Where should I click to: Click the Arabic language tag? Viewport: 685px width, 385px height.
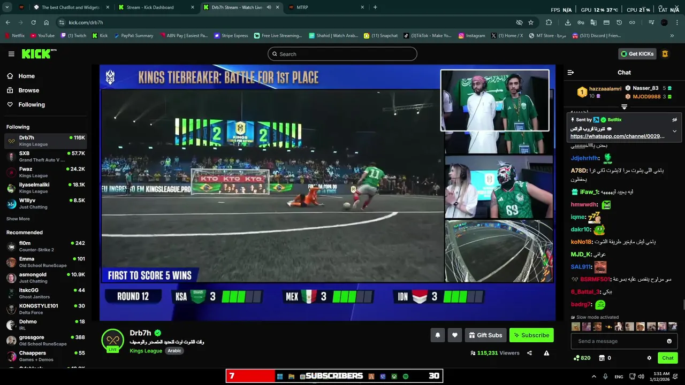[x=174, y=351]
